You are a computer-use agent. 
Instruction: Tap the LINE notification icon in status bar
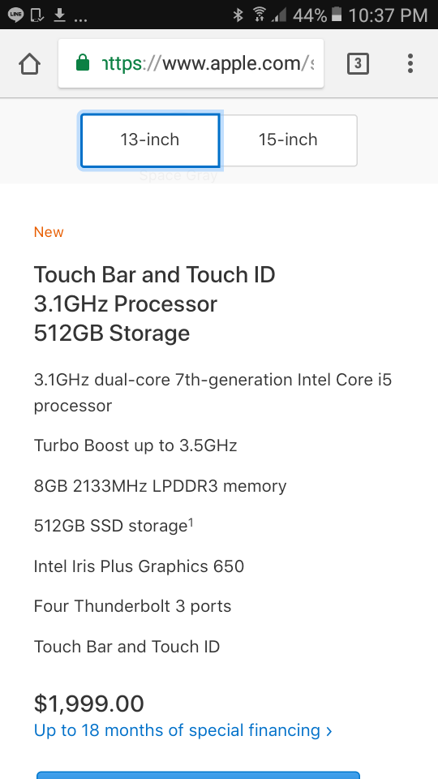point(15,15)
